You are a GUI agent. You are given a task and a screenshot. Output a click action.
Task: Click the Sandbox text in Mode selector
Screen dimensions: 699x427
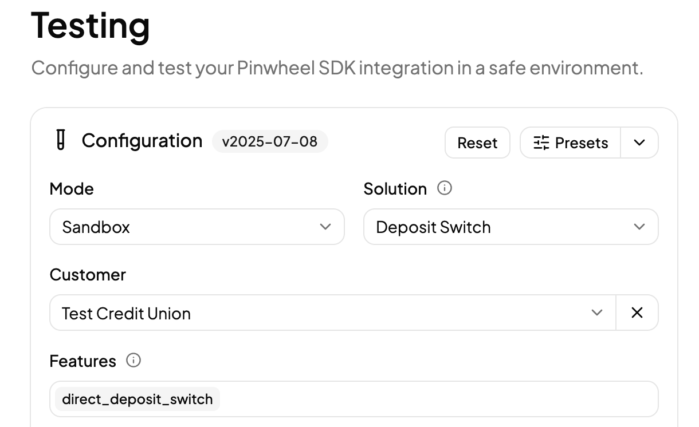click(x=96, y=227)
